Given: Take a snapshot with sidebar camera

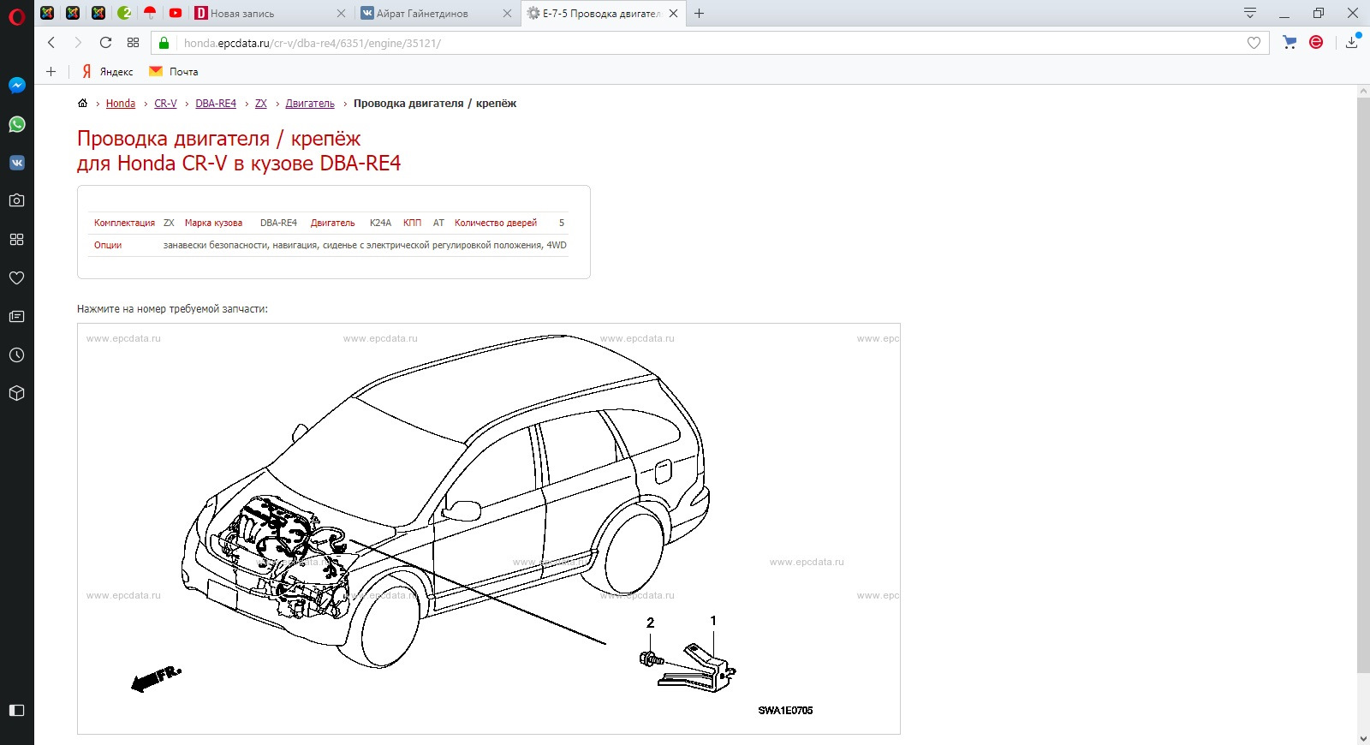Looking at the screenshot, I should [16, 200].
